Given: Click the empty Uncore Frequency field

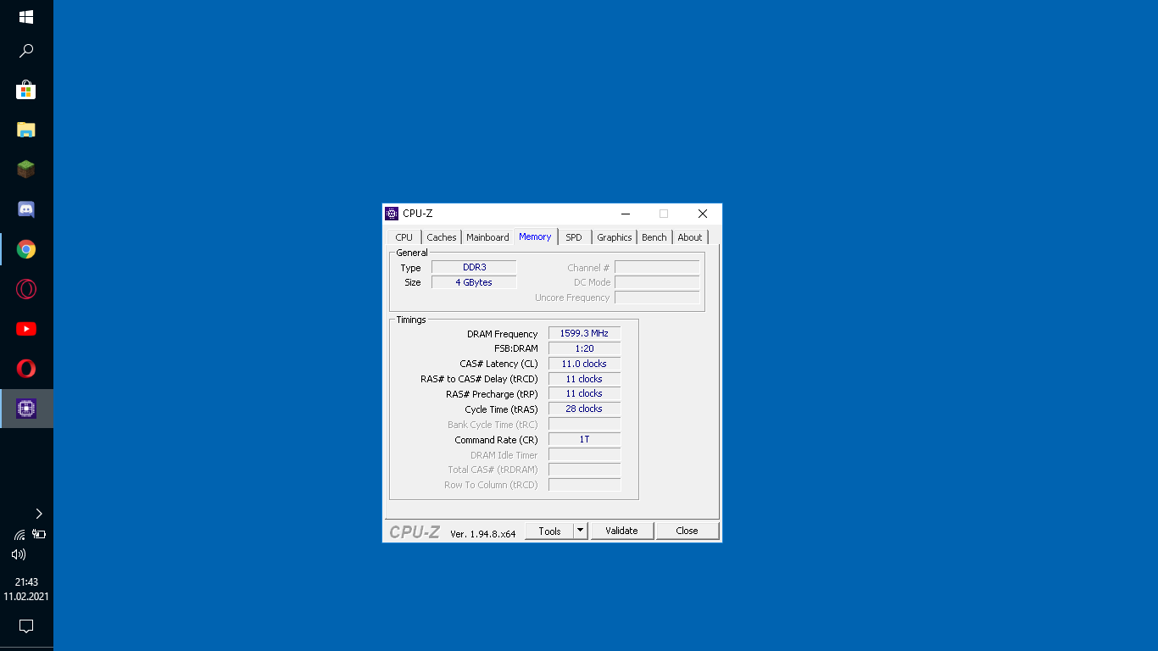Looking at the screenshot, I should tap(657, 298).
